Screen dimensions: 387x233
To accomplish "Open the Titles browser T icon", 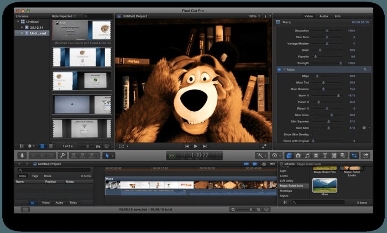I will click(325, 156).
